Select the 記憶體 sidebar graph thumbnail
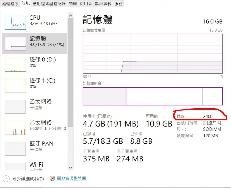This screenshot has width=231, height=188. pyautogui.click(x=15, y=44)
